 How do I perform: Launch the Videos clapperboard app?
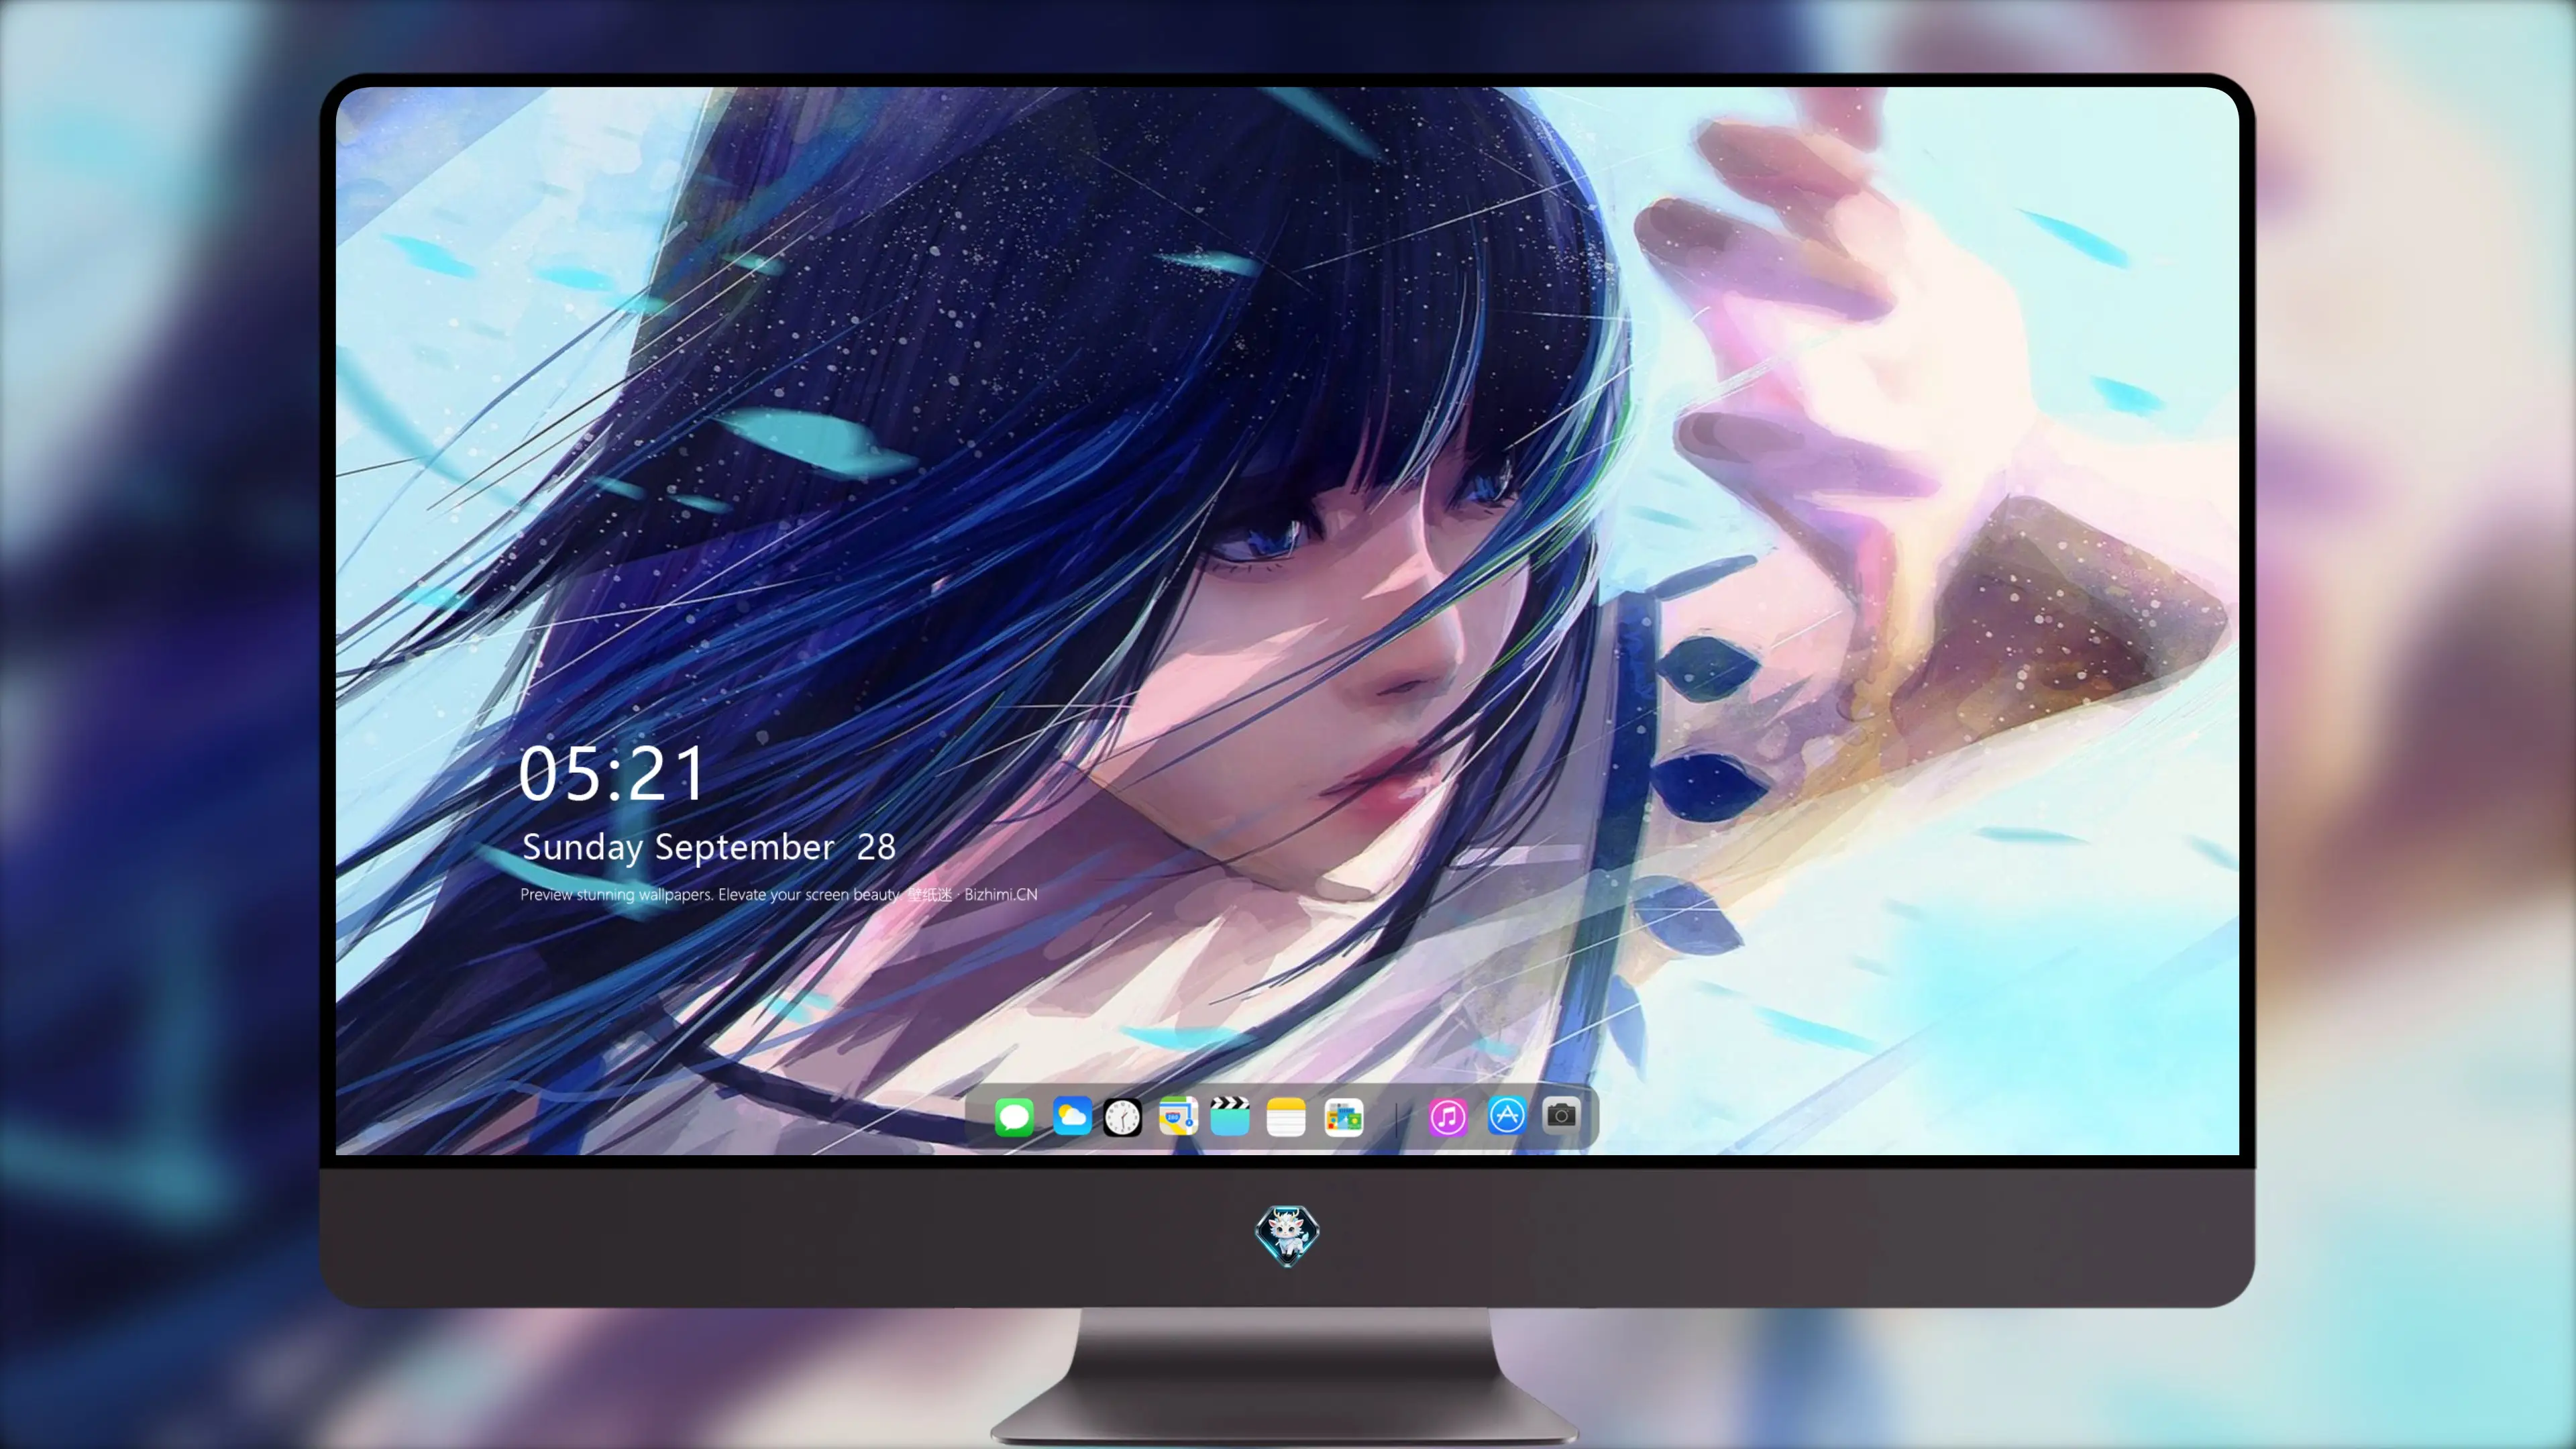(x=1230, y=1116)
